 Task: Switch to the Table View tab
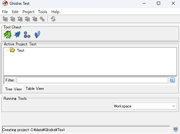pyautogui.click(x=35, y=89)
